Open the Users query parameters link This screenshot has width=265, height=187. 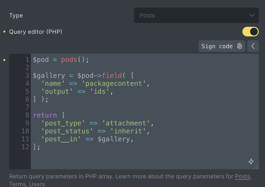(x=37, y=184)
